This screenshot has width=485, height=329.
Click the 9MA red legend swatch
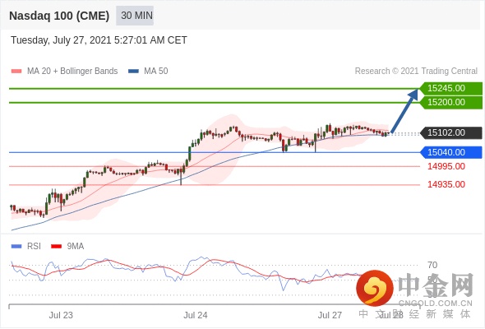[x=56, y=247]
